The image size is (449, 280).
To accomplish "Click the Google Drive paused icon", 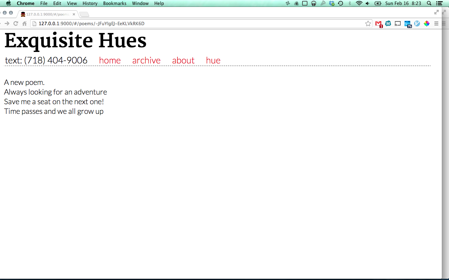I will coord(296,3).
